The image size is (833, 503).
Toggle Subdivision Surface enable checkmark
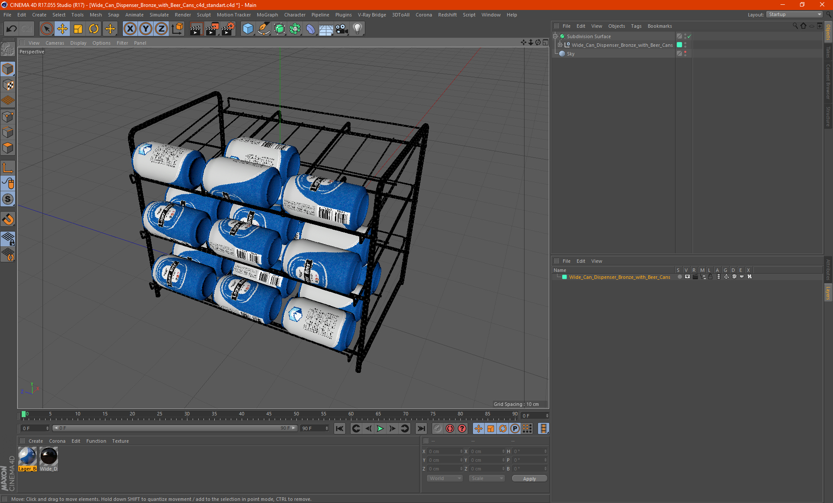pyautogui.click(x=689, y=36)
